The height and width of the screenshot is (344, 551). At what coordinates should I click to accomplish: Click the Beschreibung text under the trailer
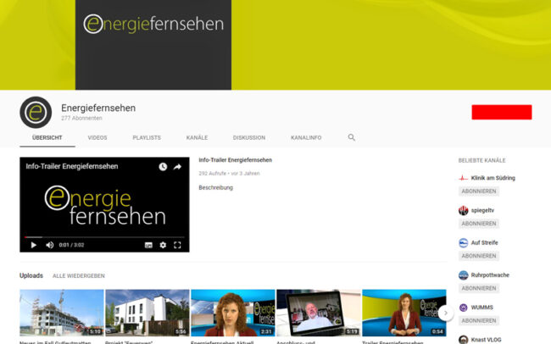216,187
